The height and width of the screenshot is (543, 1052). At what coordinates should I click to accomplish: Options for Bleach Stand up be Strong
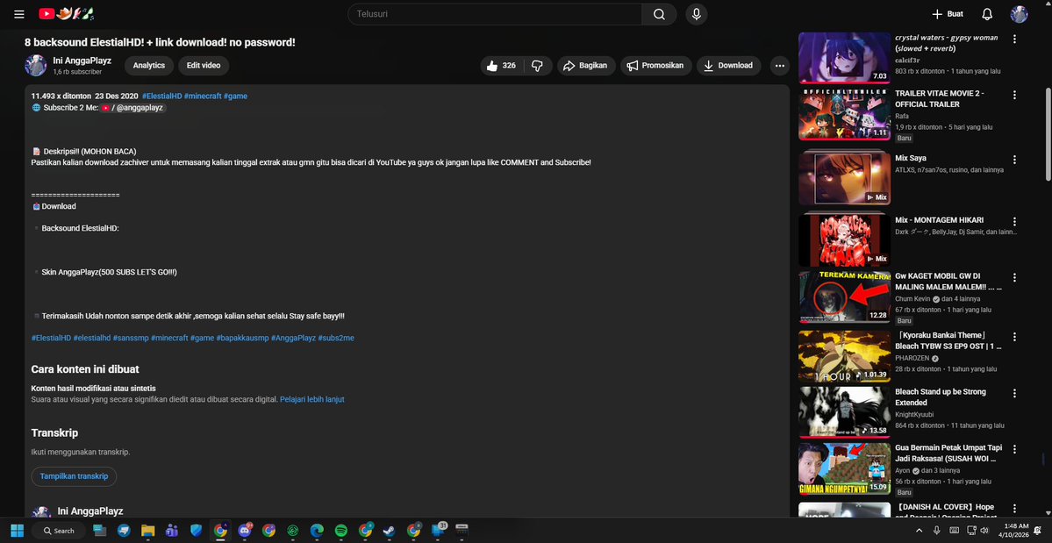1014,393
